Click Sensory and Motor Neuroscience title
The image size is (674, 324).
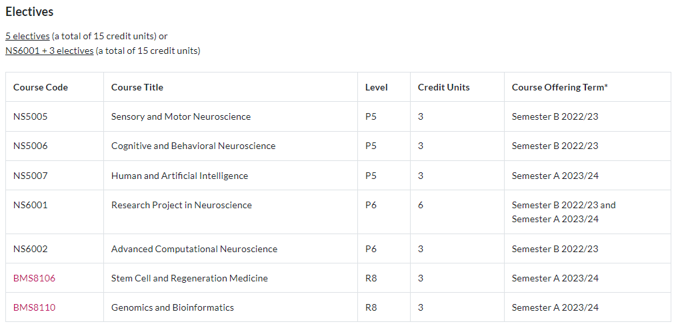[181, 116]
